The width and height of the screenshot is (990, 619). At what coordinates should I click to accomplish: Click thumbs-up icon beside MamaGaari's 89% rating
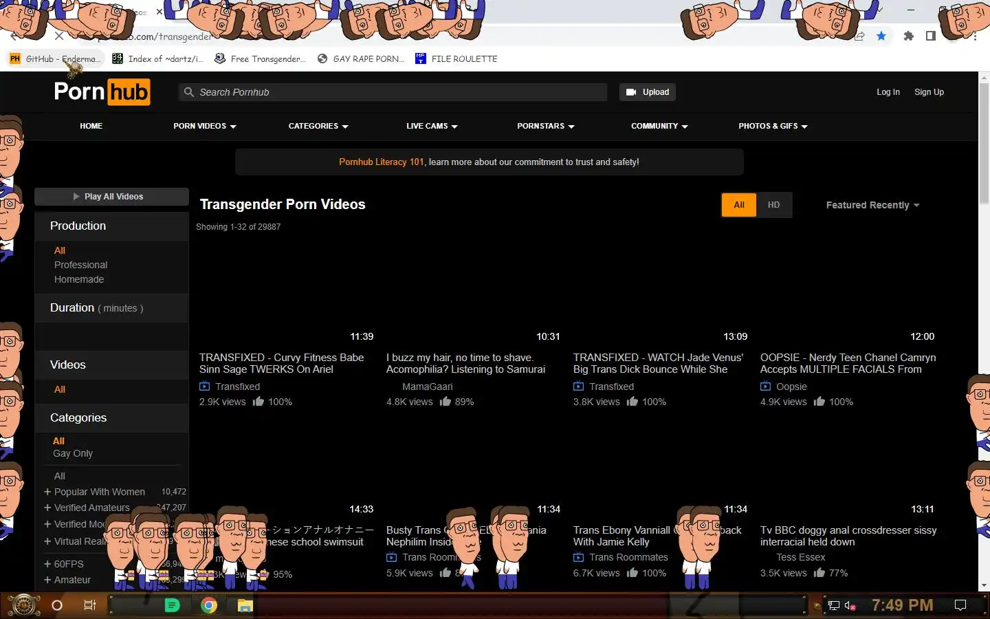pos(445,402)
